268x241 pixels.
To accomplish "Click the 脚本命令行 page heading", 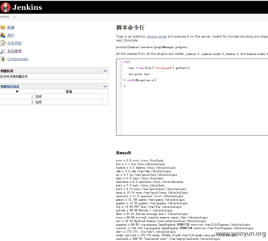I will pos(130,27).
